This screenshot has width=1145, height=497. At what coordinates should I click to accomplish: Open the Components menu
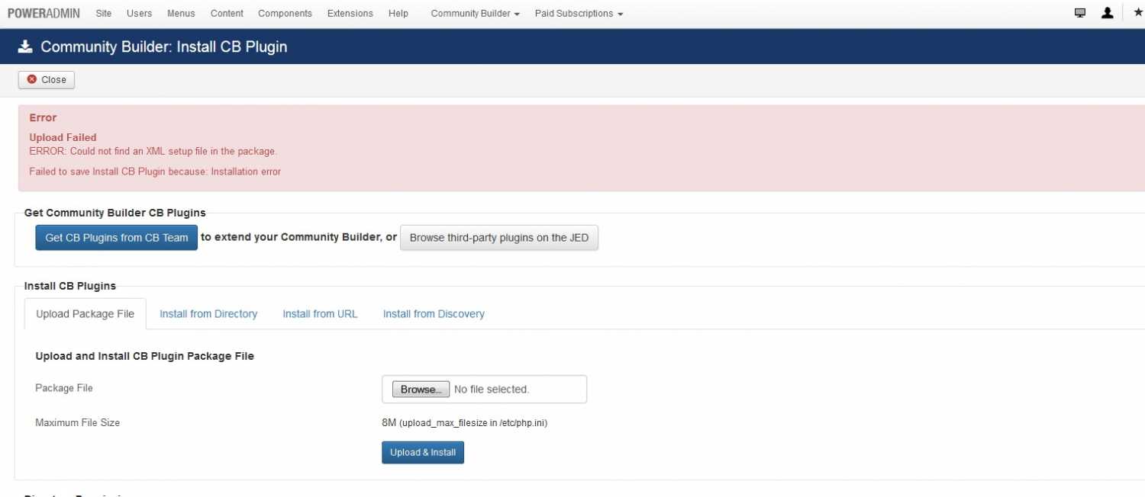click(x=285, y=13)
